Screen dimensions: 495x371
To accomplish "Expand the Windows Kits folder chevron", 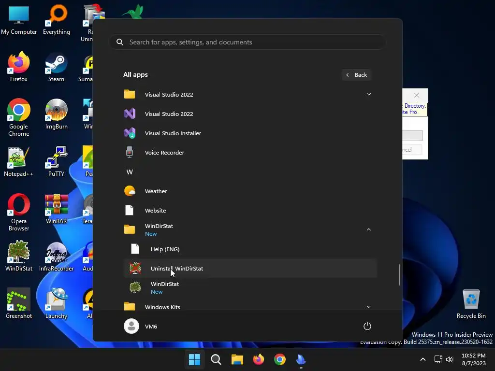I will point(368,307).
